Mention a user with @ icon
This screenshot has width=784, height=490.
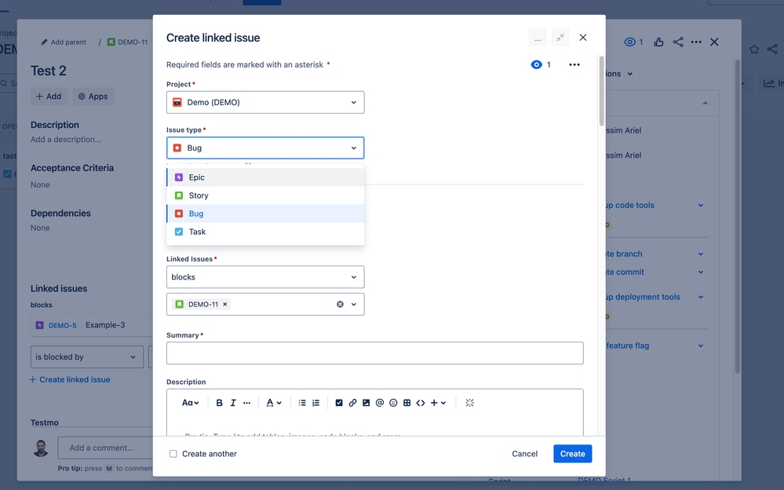point(380,403)
